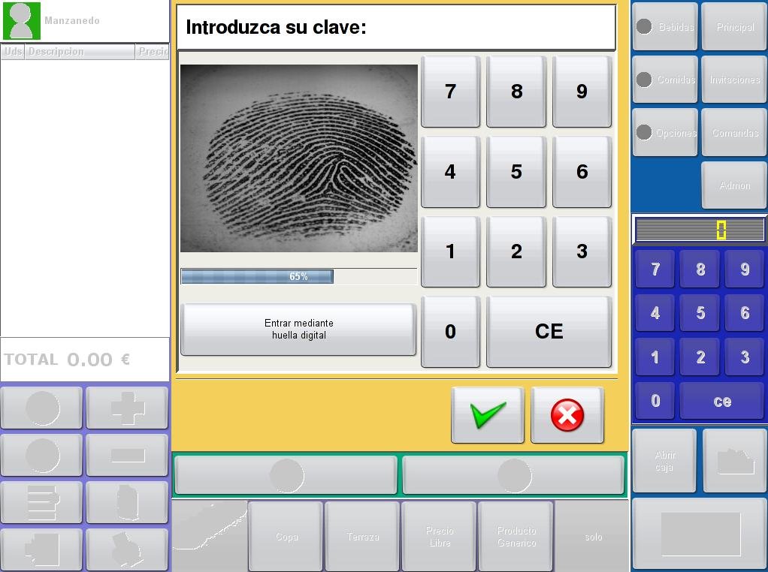Click Entrar mediante huella digital button
768x572 pixels.
coord(298,330)
